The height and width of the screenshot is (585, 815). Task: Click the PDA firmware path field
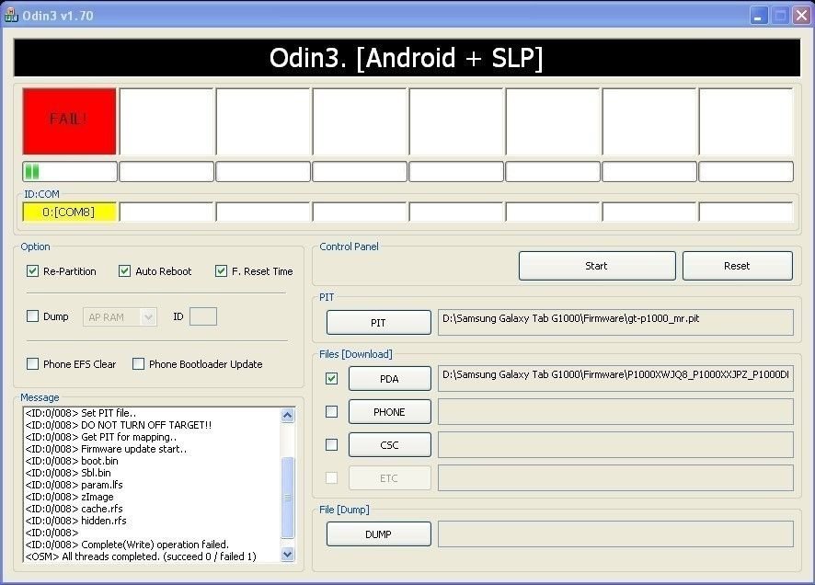[x=615, y=378]
